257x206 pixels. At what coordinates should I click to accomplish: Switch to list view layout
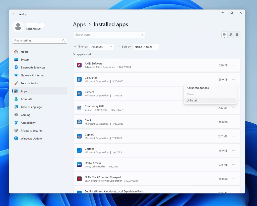point(224,35)
